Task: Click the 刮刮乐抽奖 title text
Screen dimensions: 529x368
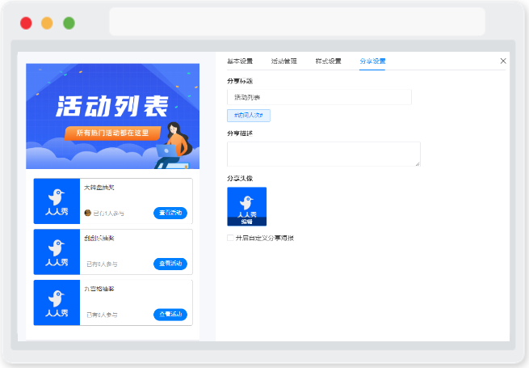Action: tap(99, 239)
